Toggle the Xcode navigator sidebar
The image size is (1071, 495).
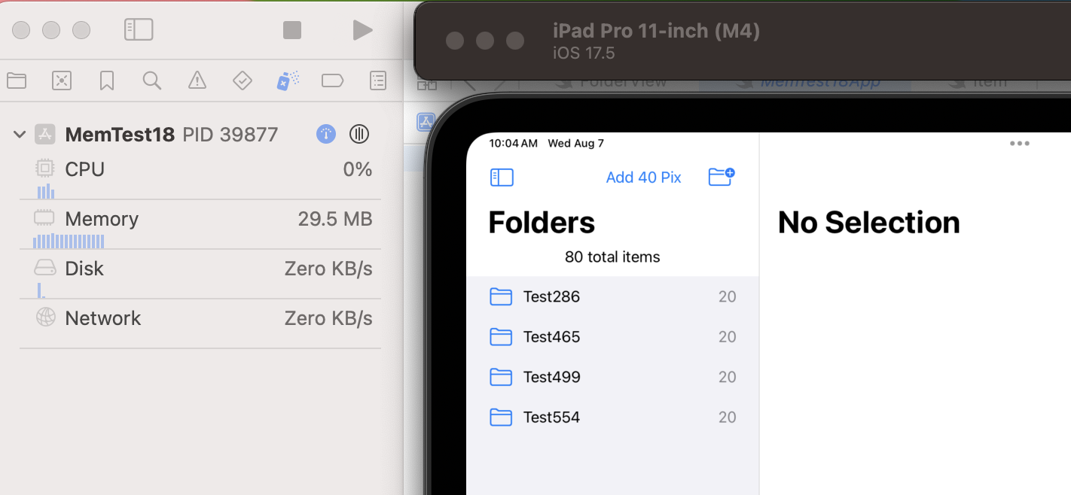pyautogui.click(x=139, y=30)
